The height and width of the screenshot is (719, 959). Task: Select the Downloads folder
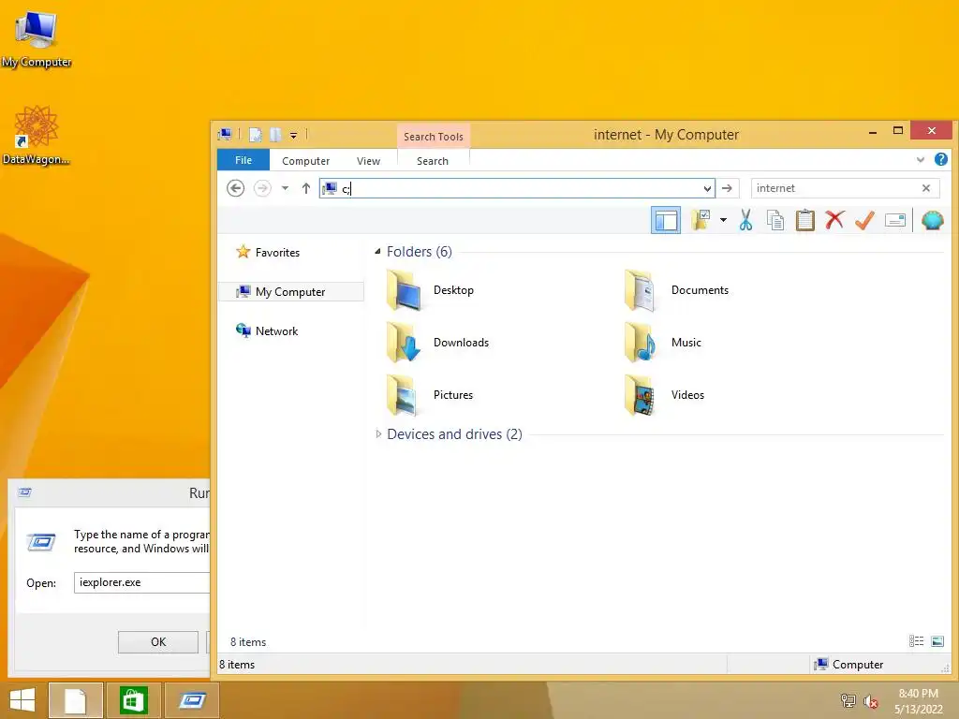(438, 343)
